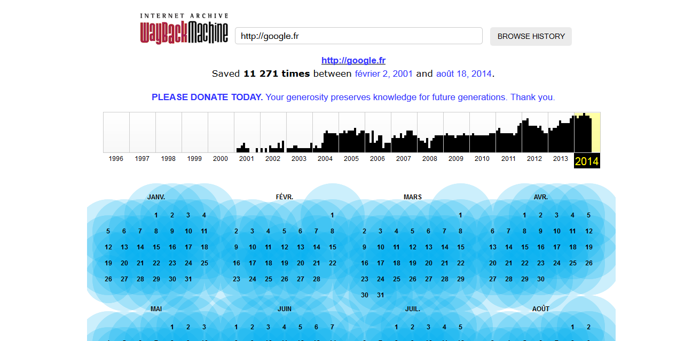The width and height of the screenshot is (700, 341).
Task: Select day 5 in the AVR. calendar
Action: click(x=588, y=215)
